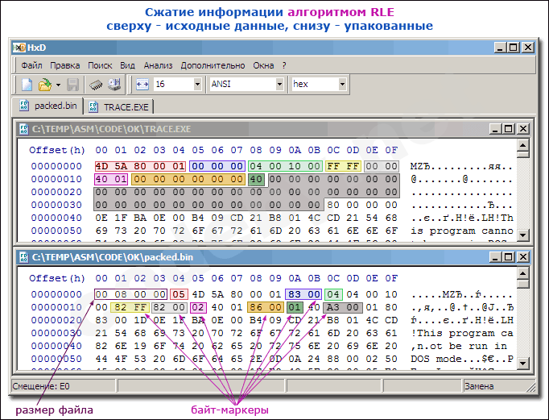Open the Файл menu
This screenshot has width=549, height=420.
point(31,65)
